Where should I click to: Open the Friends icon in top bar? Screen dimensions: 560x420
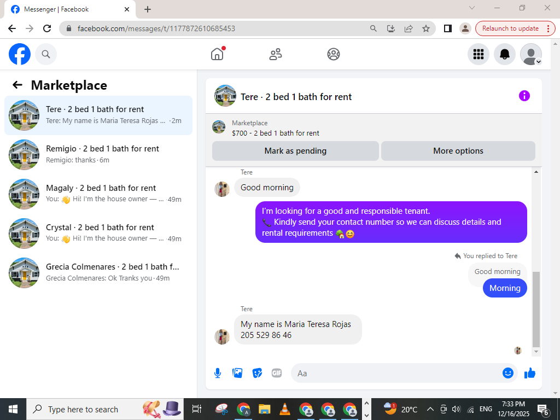click(x=276, y=54)
